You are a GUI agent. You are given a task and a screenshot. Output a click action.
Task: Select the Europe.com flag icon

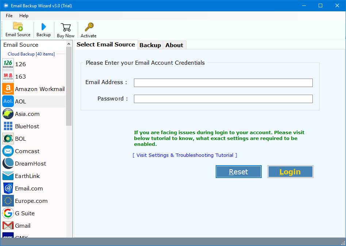coord(8,201)
